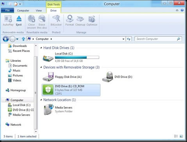Expand the address bar history dropdown
187x142 pixels.
(x=123, y=39)
